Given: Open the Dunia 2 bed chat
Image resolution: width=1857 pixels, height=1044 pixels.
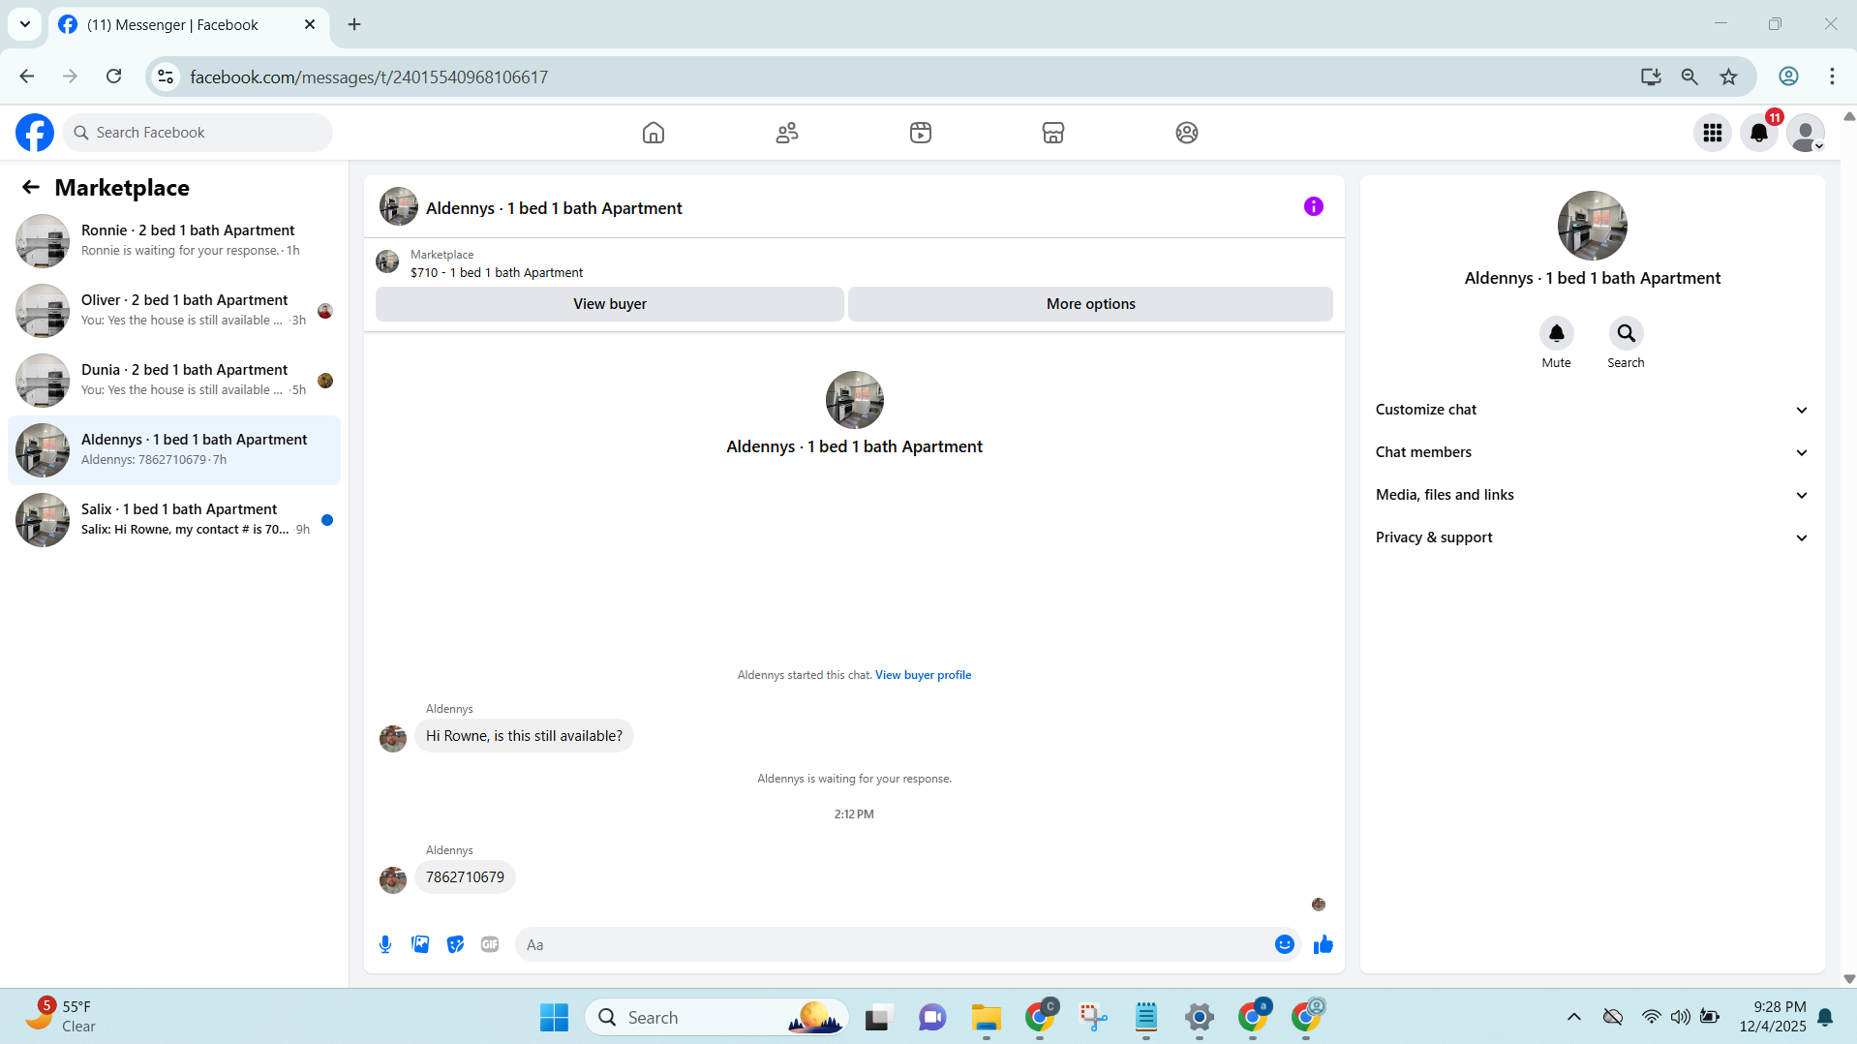Looking at the screenshot, I should click(174, 380).
